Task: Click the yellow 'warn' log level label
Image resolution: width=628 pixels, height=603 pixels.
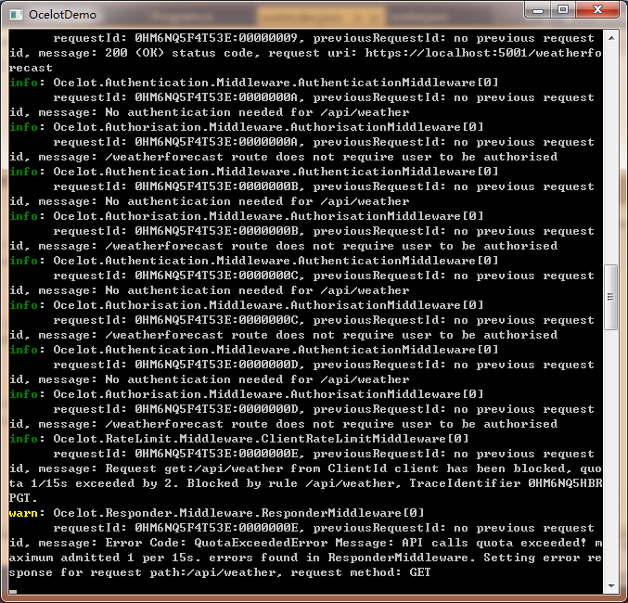Action: click(x=23, y=513)
